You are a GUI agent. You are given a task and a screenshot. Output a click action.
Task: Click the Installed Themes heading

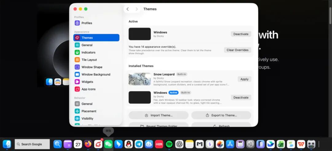[x=141, y=66]
